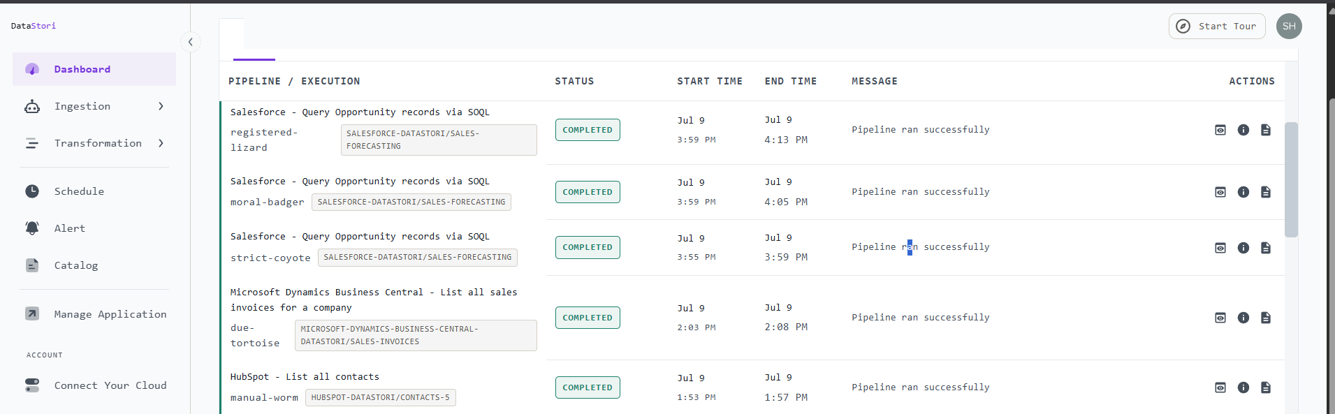Click the 'Pipeline ran successfully' message of strict-coyote
The width and height of the screenshot is (1335, 414).
(x=920, y=247)
